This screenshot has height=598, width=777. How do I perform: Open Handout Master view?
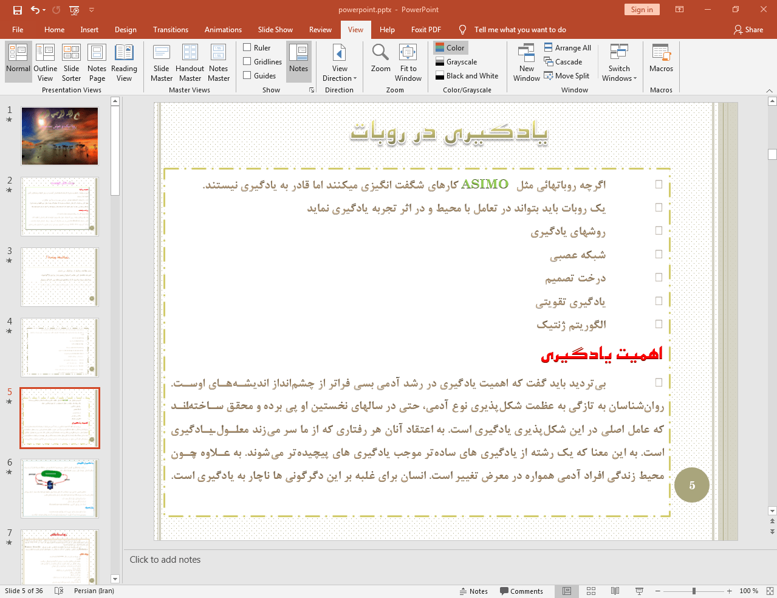pyautogui.click(x=190, y=62)
